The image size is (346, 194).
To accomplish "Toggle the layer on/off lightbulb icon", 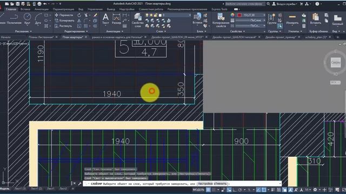I will (147, 15).
